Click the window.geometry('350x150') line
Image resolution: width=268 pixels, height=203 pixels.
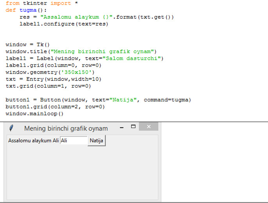pyautogui.click(x=50, y=72)
